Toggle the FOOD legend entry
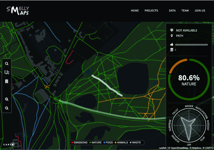The height and width of the screenshot is (150, 214). (108, 143)
